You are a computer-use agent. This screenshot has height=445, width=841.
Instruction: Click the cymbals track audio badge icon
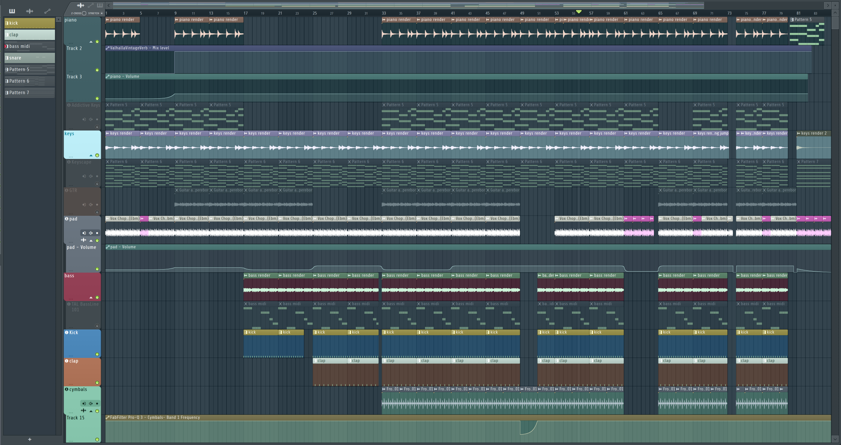(x=67, y=389)
